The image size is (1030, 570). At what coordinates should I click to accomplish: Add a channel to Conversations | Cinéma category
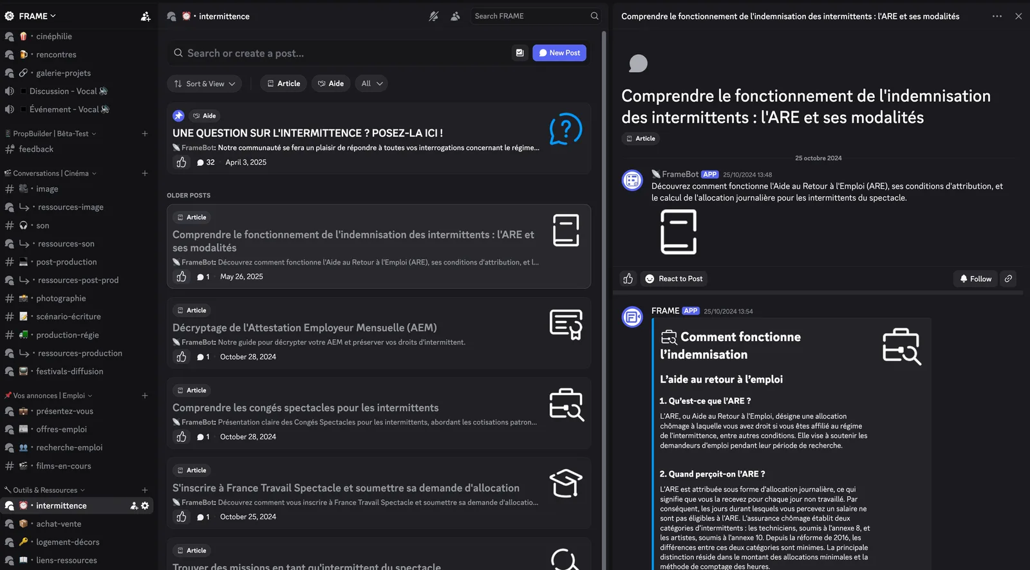145,173
